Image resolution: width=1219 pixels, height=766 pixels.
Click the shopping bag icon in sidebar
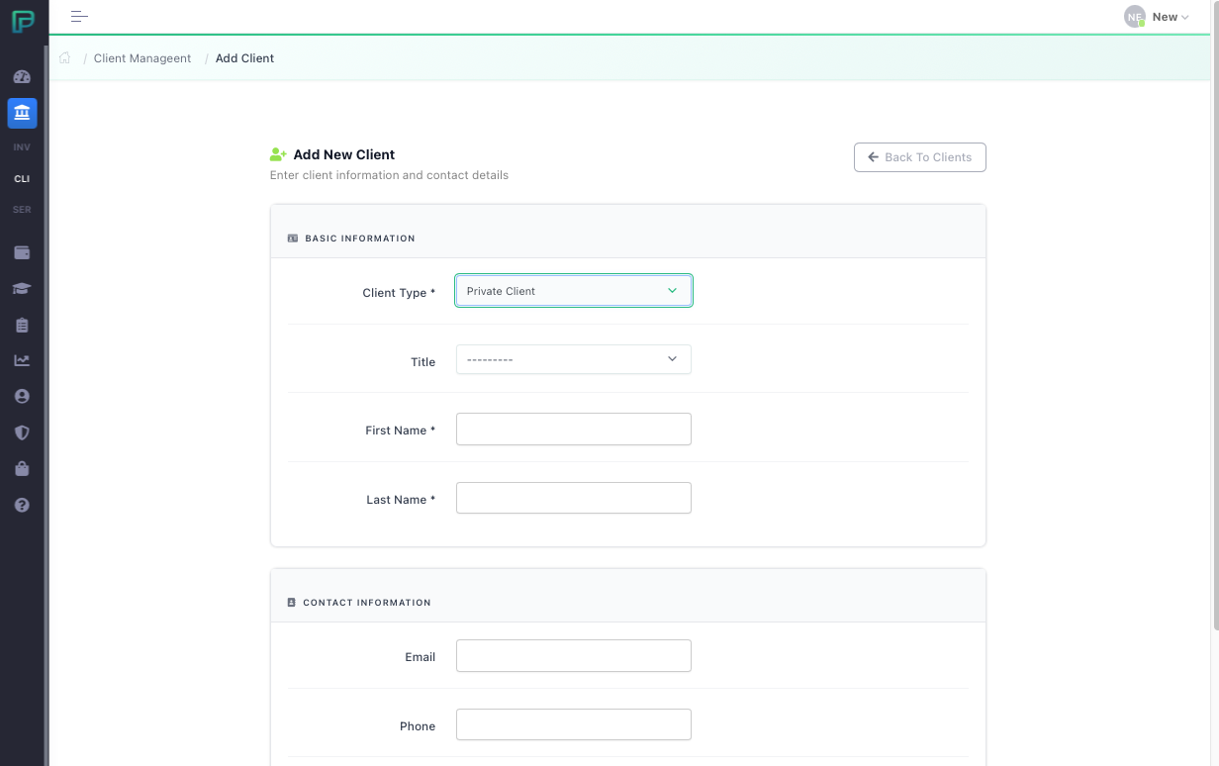tap(22, 468)
